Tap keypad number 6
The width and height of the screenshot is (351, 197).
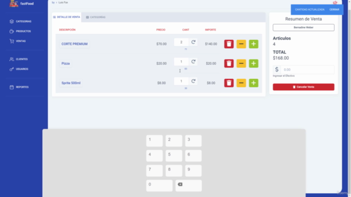(x=194, y=155)
